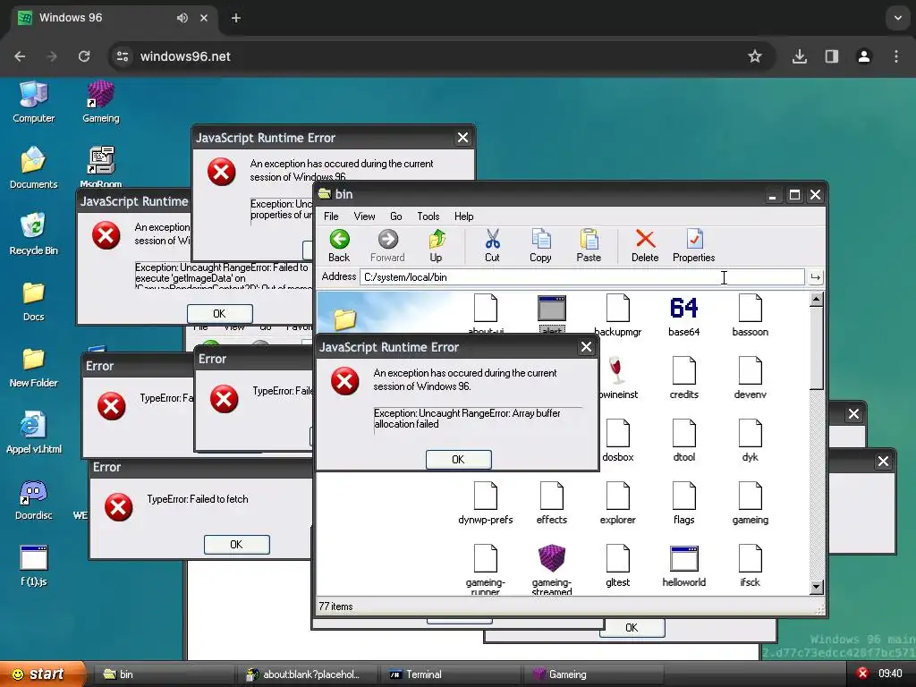Open the Doordisc desktop shortcut
The width and height of the screenshot is (916, 687).
(x=33, y=499)
